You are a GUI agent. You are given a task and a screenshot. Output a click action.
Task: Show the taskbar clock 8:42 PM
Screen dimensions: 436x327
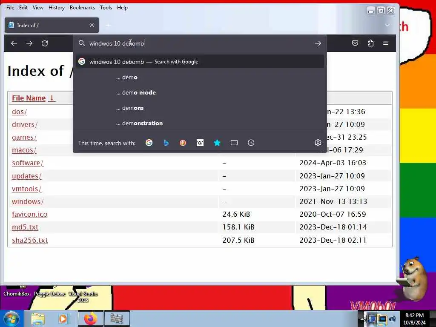414,318
